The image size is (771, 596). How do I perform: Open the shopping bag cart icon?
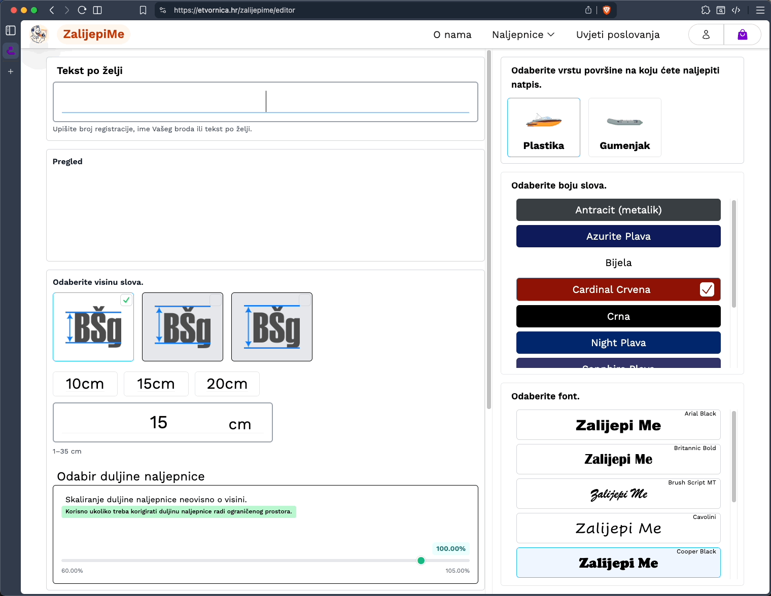pos(742,34)
